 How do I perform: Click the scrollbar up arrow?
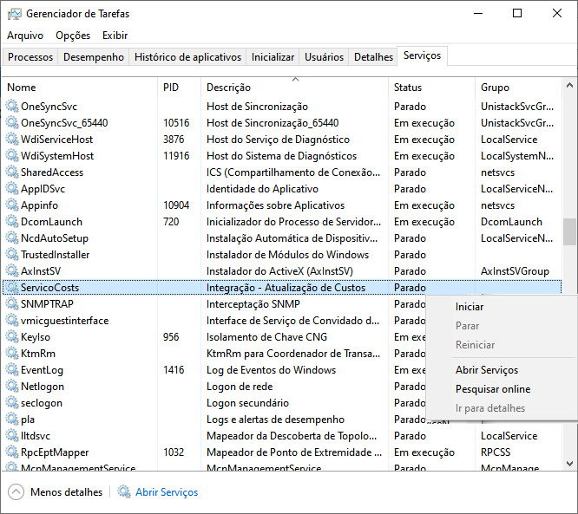569,86
